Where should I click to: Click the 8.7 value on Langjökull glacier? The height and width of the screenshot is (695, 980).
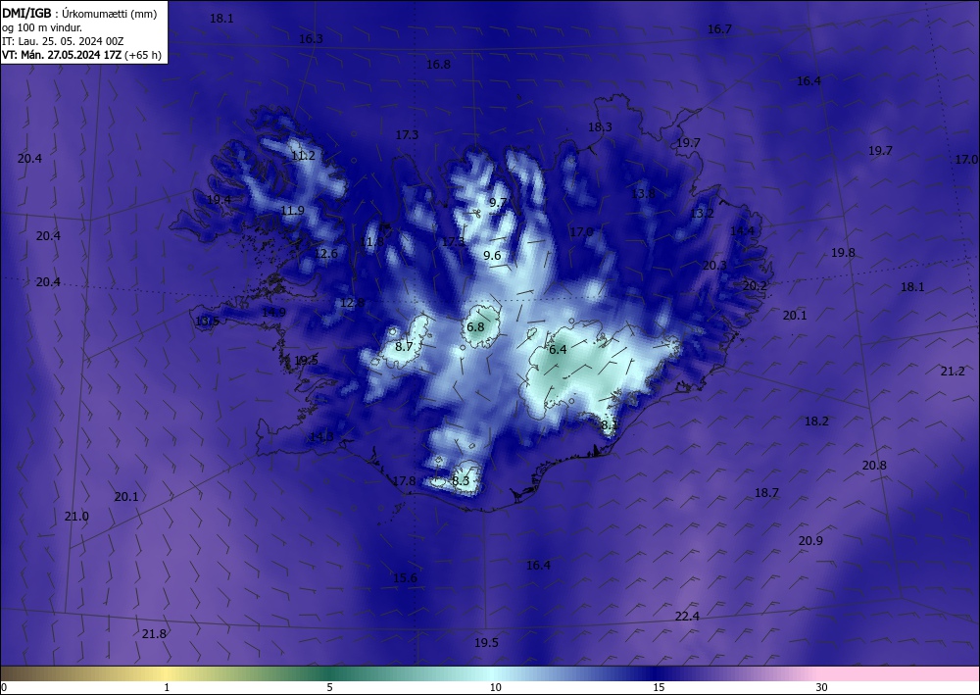pos(405,347)
